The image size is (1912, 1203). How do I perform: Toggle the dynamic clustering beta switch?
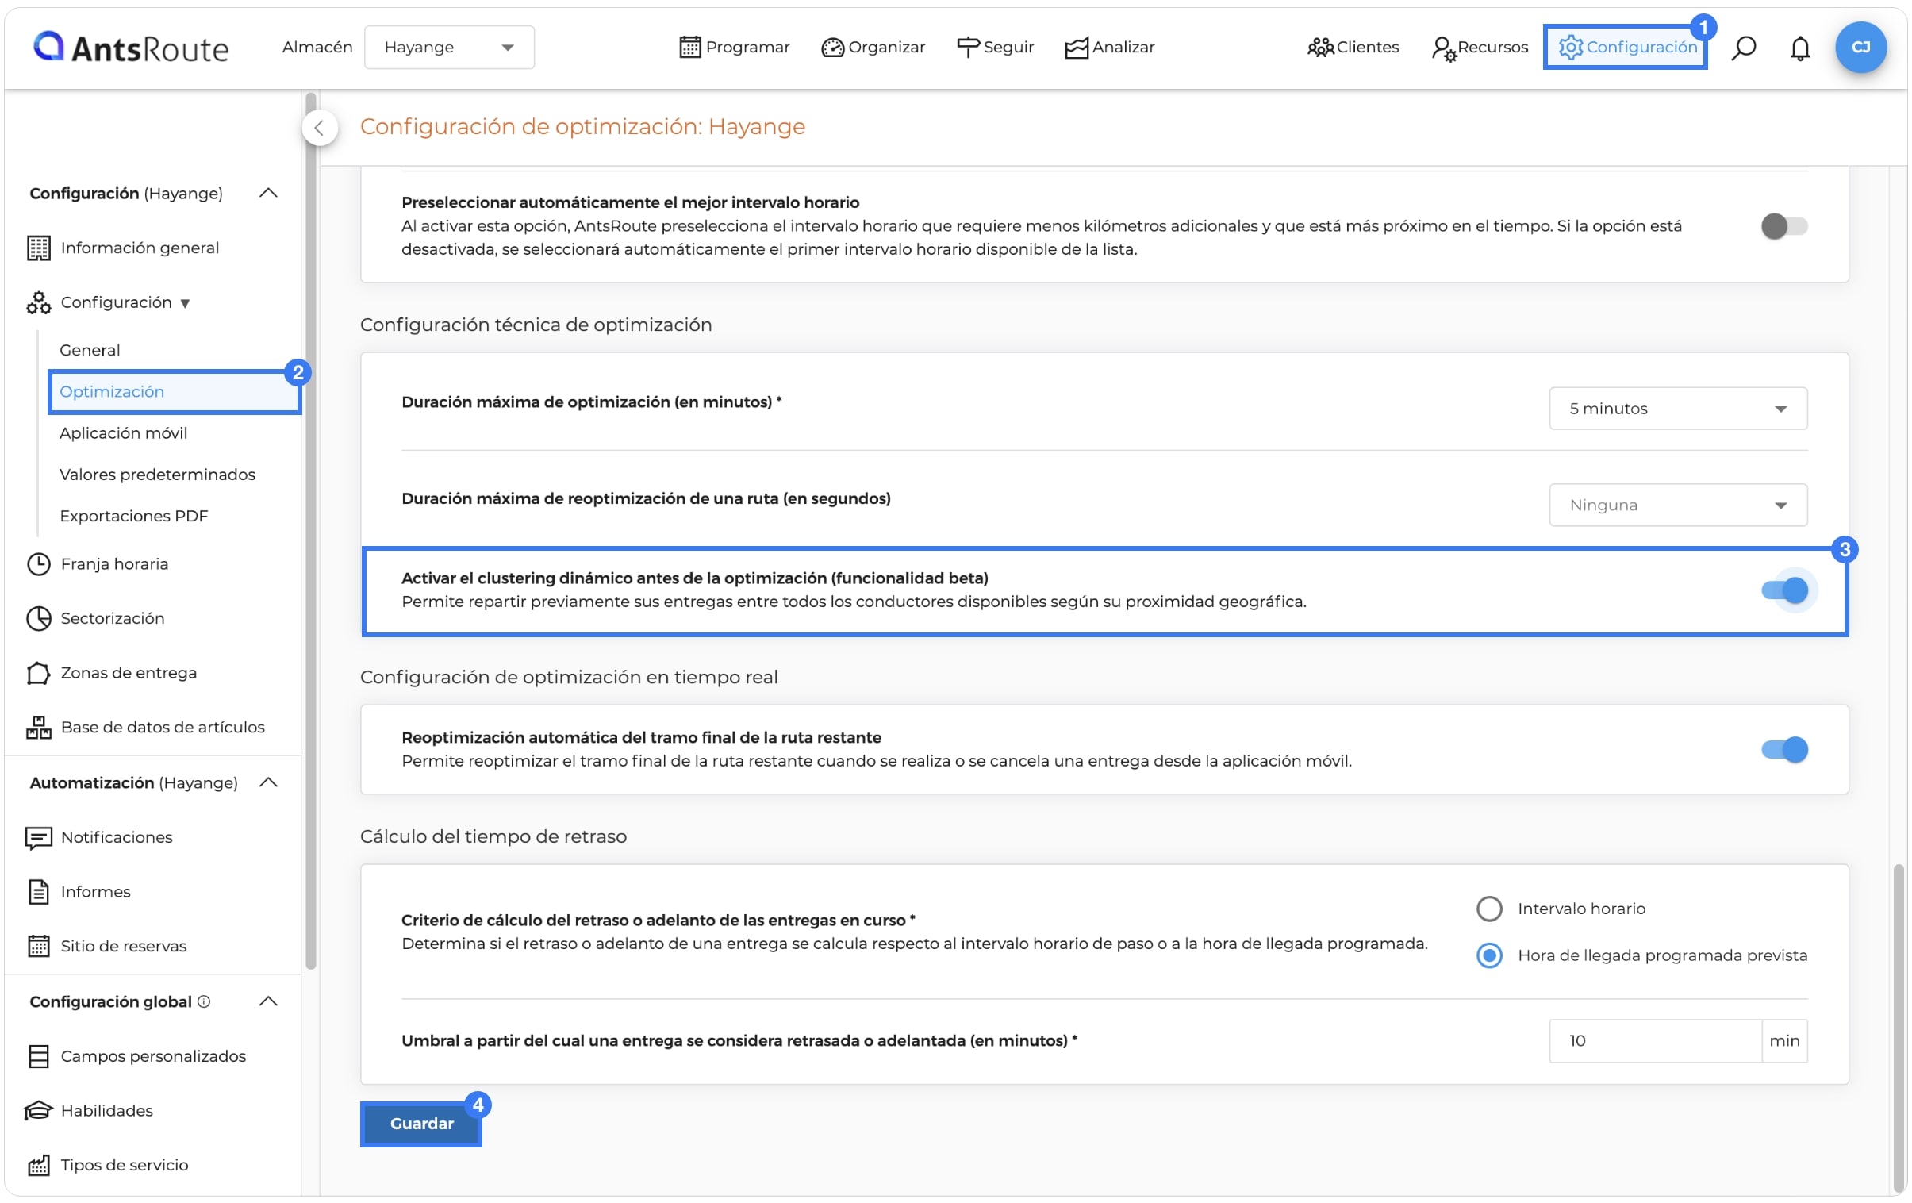point(1783,590)
